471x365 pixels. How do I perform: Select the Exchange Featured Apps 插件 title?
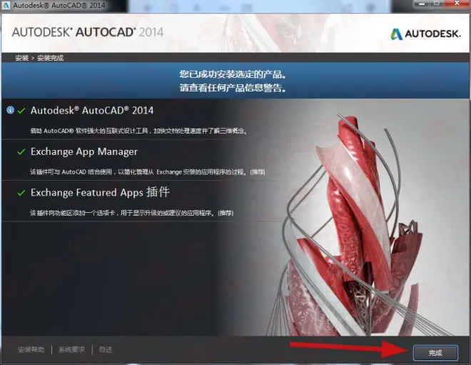click(x=100, y=192)
